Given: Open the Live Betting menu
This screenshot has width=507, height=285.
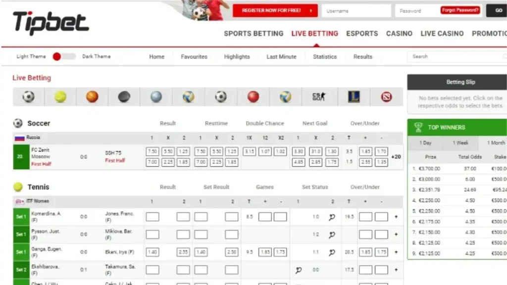Looking at the screenshot, I should click(x=314, y=34).
